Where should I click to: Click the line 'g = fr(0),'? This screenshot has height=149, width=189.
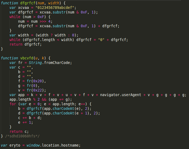tap(29, 86)
